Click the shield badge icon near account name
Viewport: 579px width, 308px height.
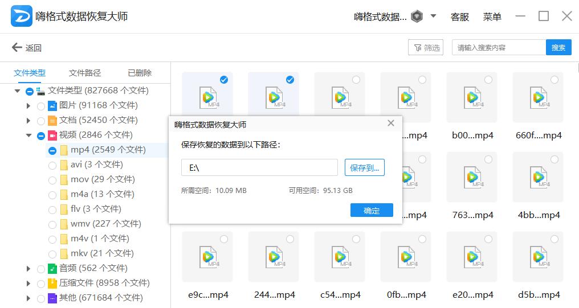[x=417, y=17]
